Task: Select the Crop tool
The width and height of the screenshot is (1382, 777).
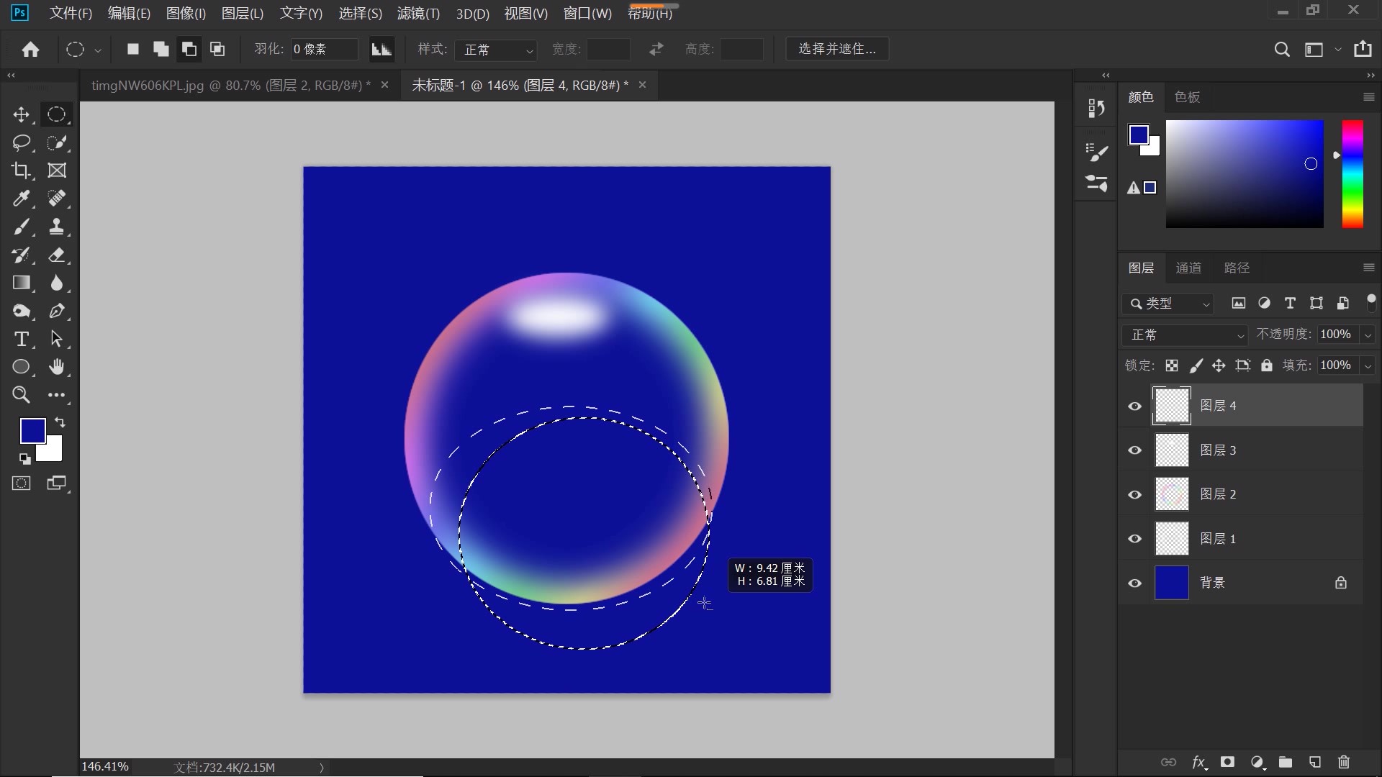Action: (x=21, y=171)
